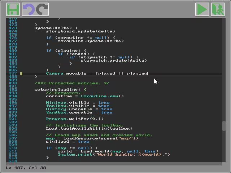Undo the last edit
The height and width of the screenshot is (173, 231).
tap(28, 9)
